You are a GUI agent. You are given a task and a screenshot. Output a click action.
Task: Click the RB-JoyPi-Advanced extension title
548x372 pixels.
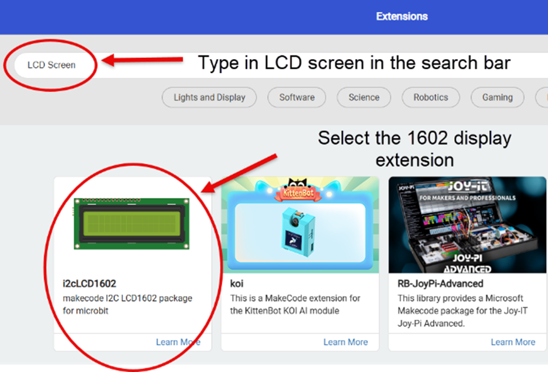tap(441, 284)
